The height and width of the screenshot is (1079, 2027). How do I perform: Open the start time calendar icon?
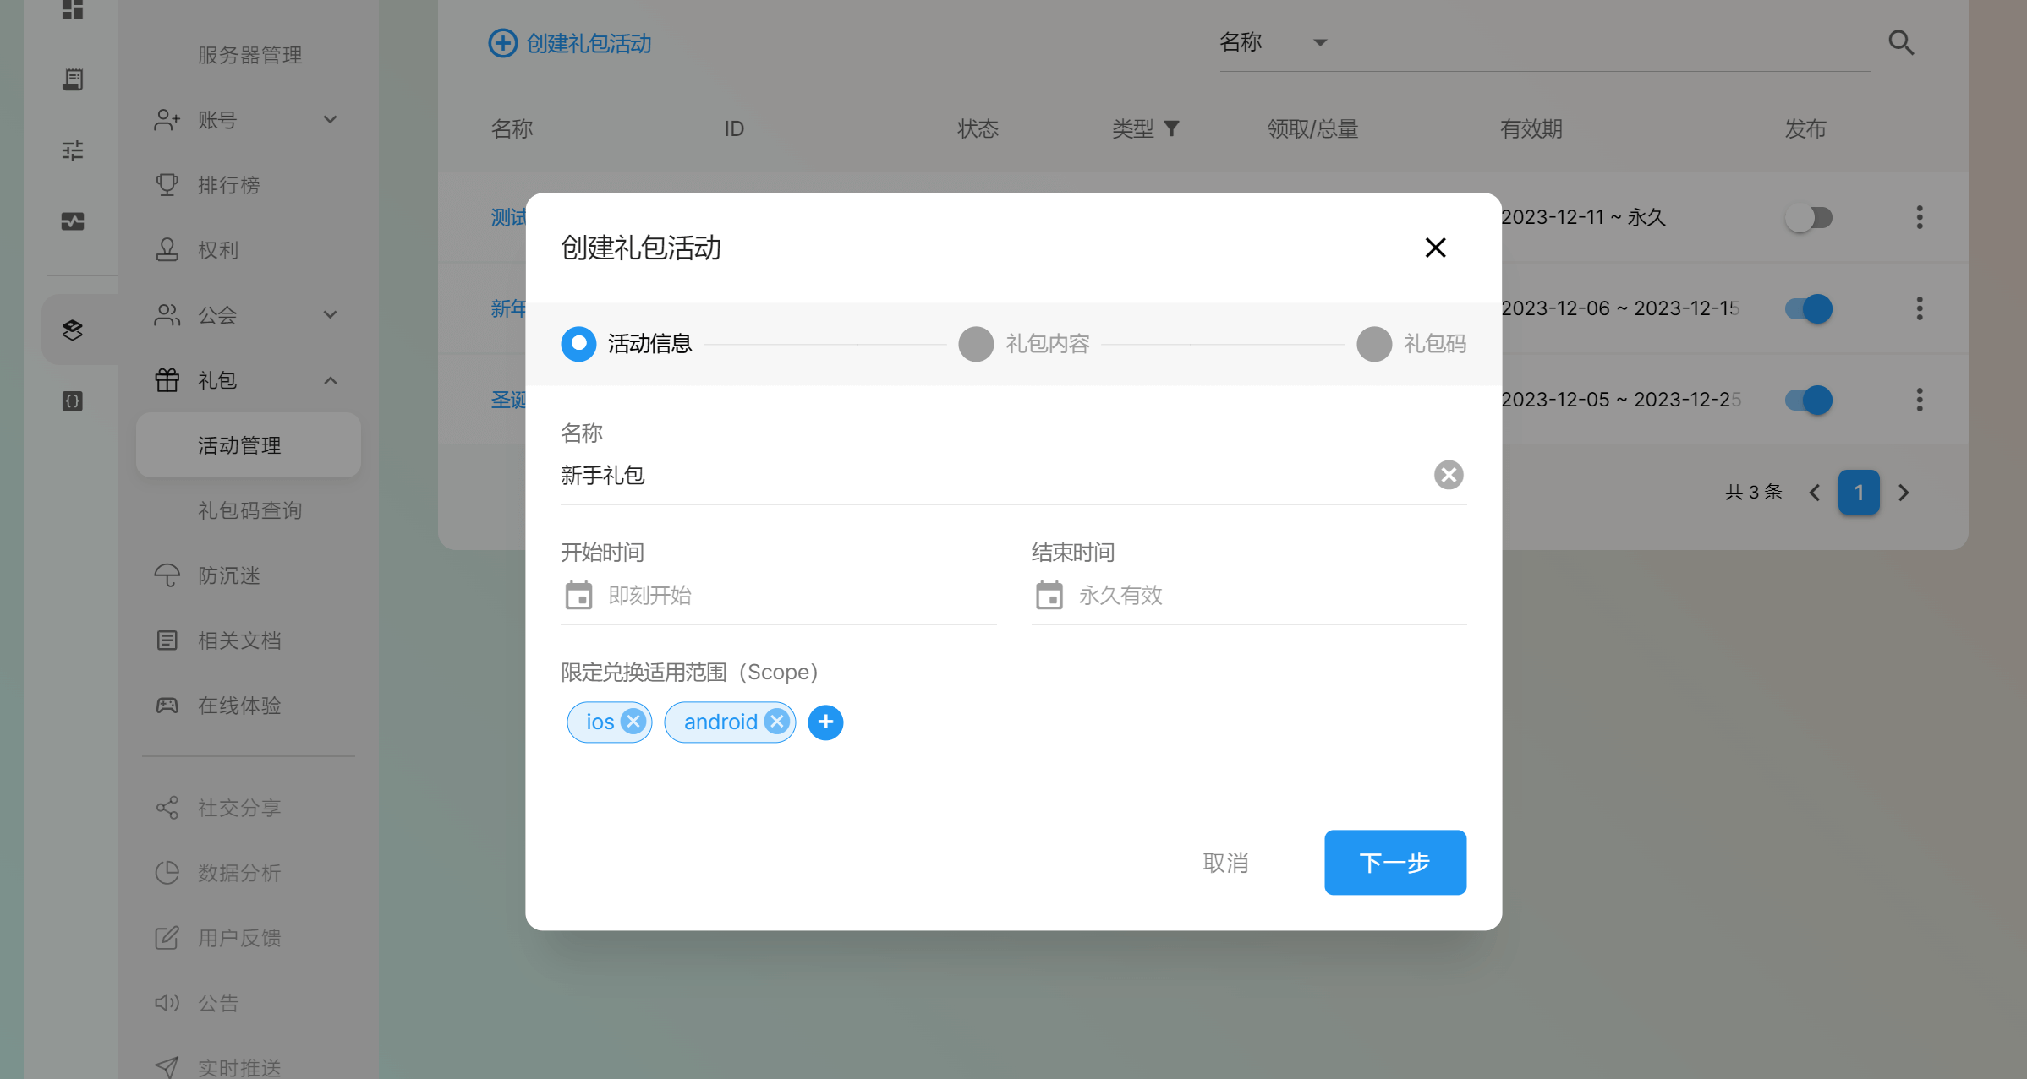point(578,596)
